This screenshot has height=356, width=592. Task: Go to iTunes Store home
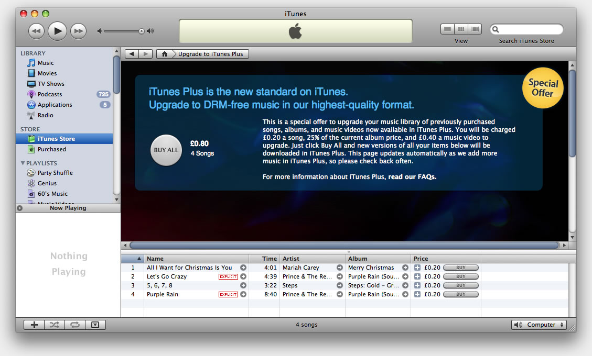[165, 54]
